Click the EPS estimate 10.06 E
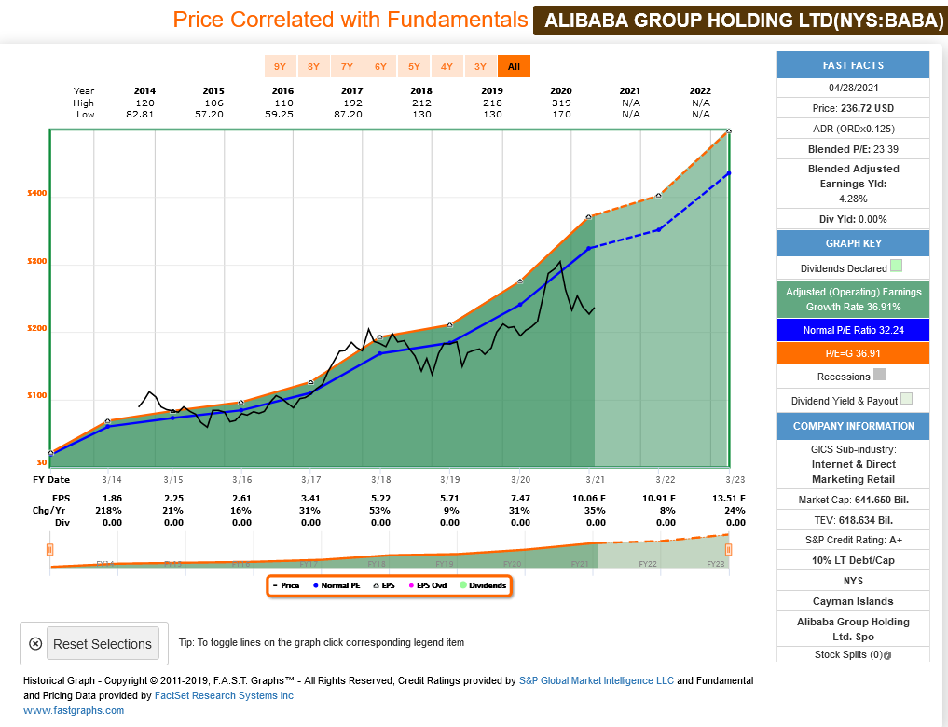The image size is (948, 727). [x=589, y=499]
